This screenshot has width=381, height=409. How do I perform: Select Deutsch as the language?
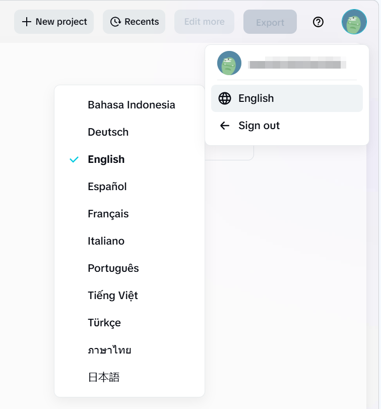pyautogui.click(x=108, y=132)
